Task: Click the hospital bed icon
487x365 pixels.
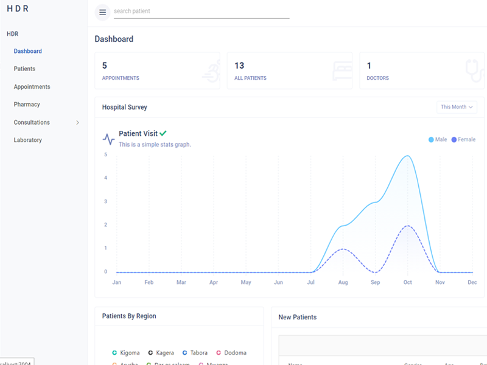Action: [342, 71]
